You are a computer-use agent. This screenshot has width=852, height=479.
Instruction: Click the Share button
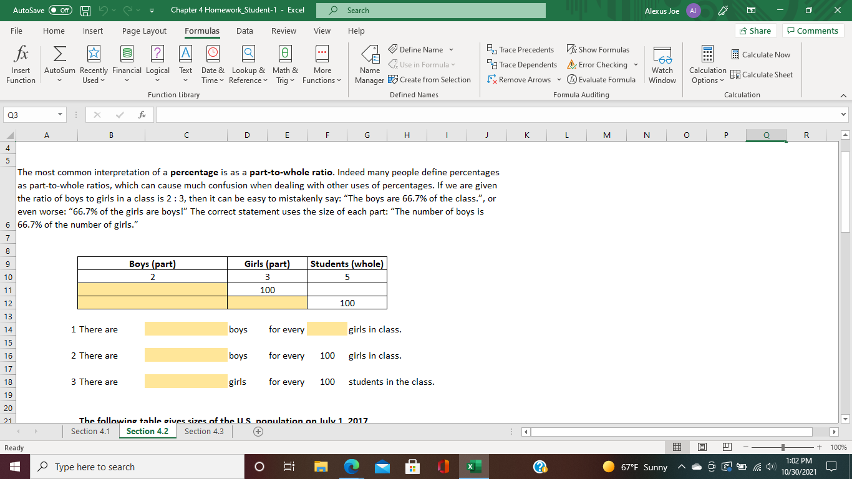click(x=755, y=31)
